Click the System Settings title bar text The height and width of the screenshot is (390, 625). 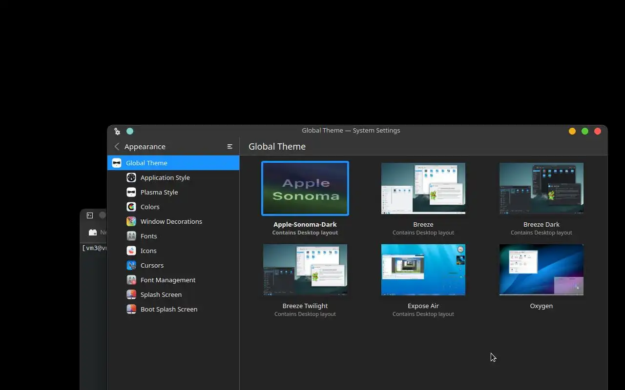point(351,130)
